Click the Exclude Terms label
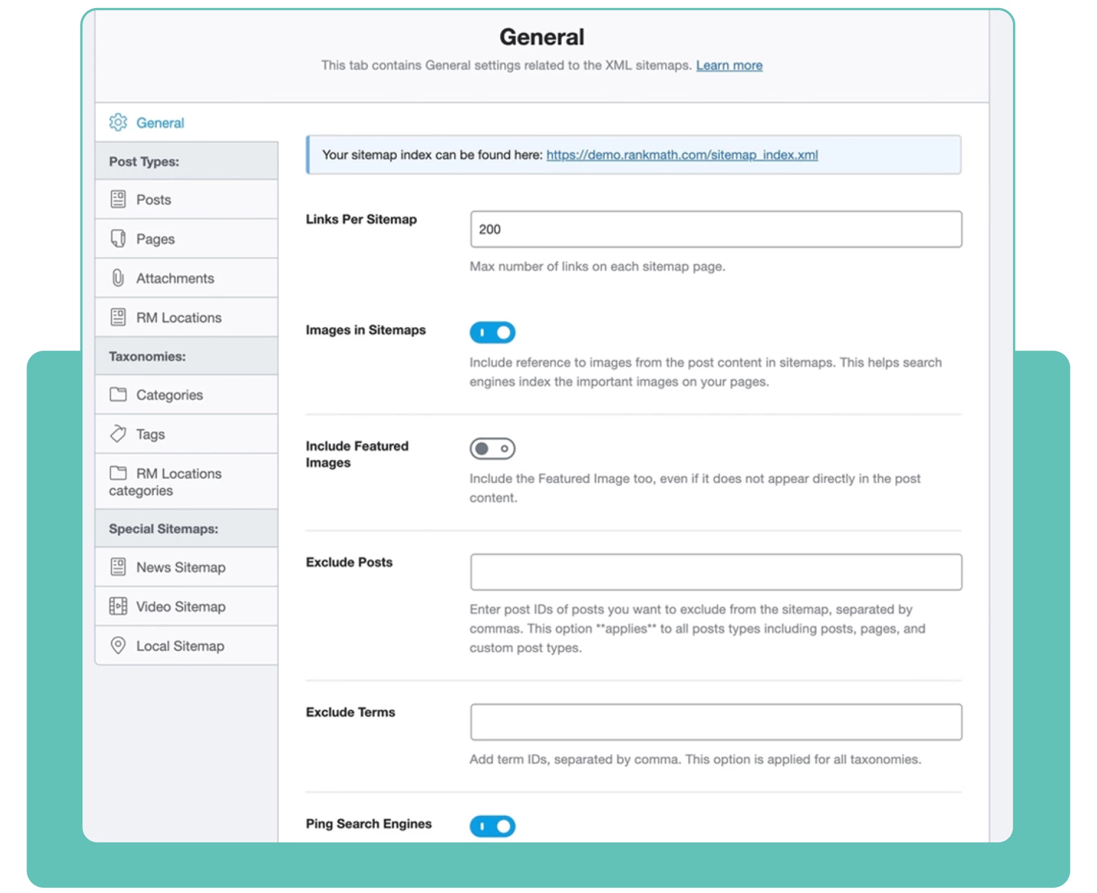The width and height of the screenshot is (1097, 893). (350, 712)
